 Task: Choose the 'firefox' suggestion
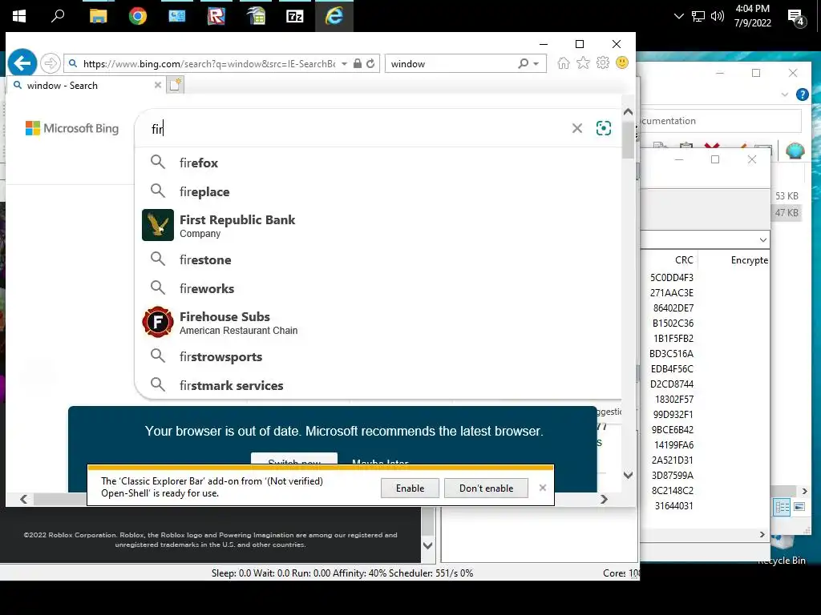click(x=378, y=163)
